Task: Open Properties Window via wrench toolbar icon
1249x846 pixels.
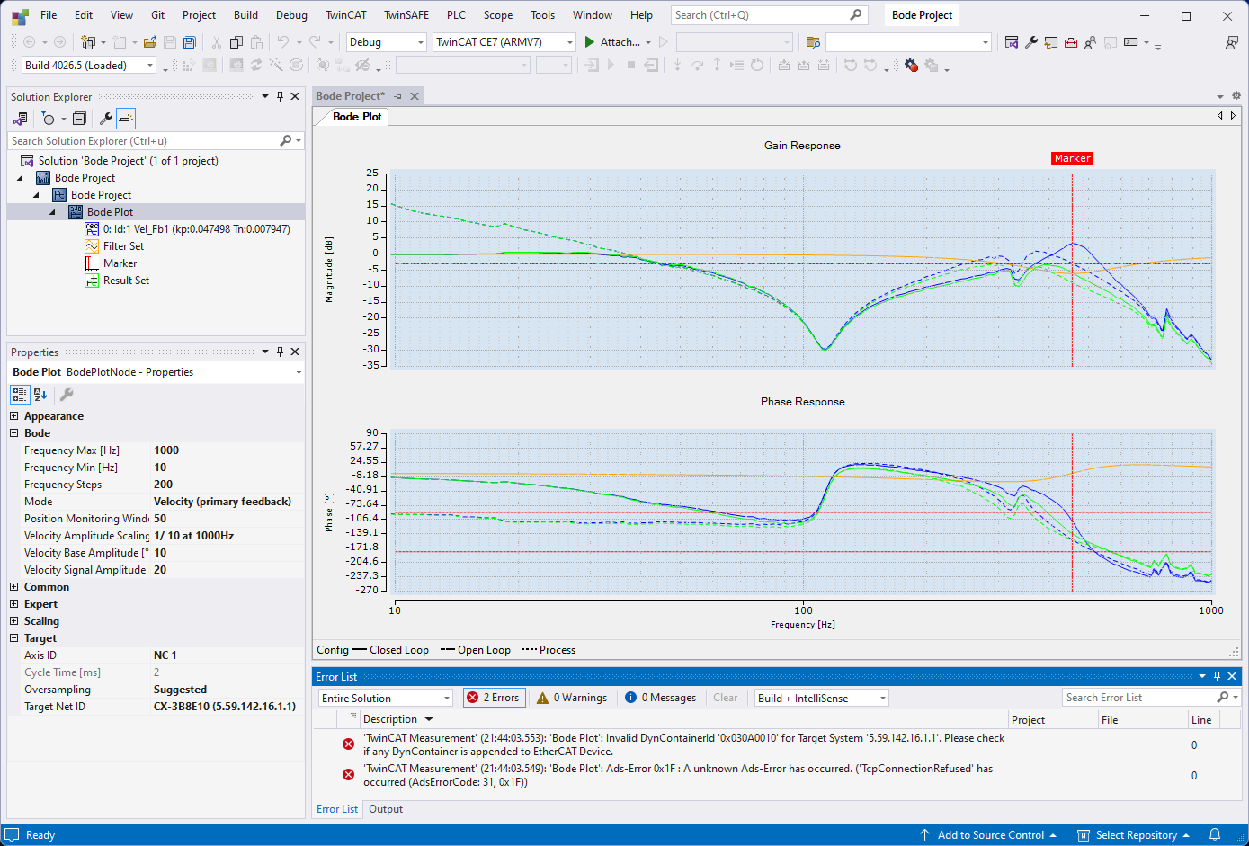Action: pyautogui.click(x=1031, y=42)
